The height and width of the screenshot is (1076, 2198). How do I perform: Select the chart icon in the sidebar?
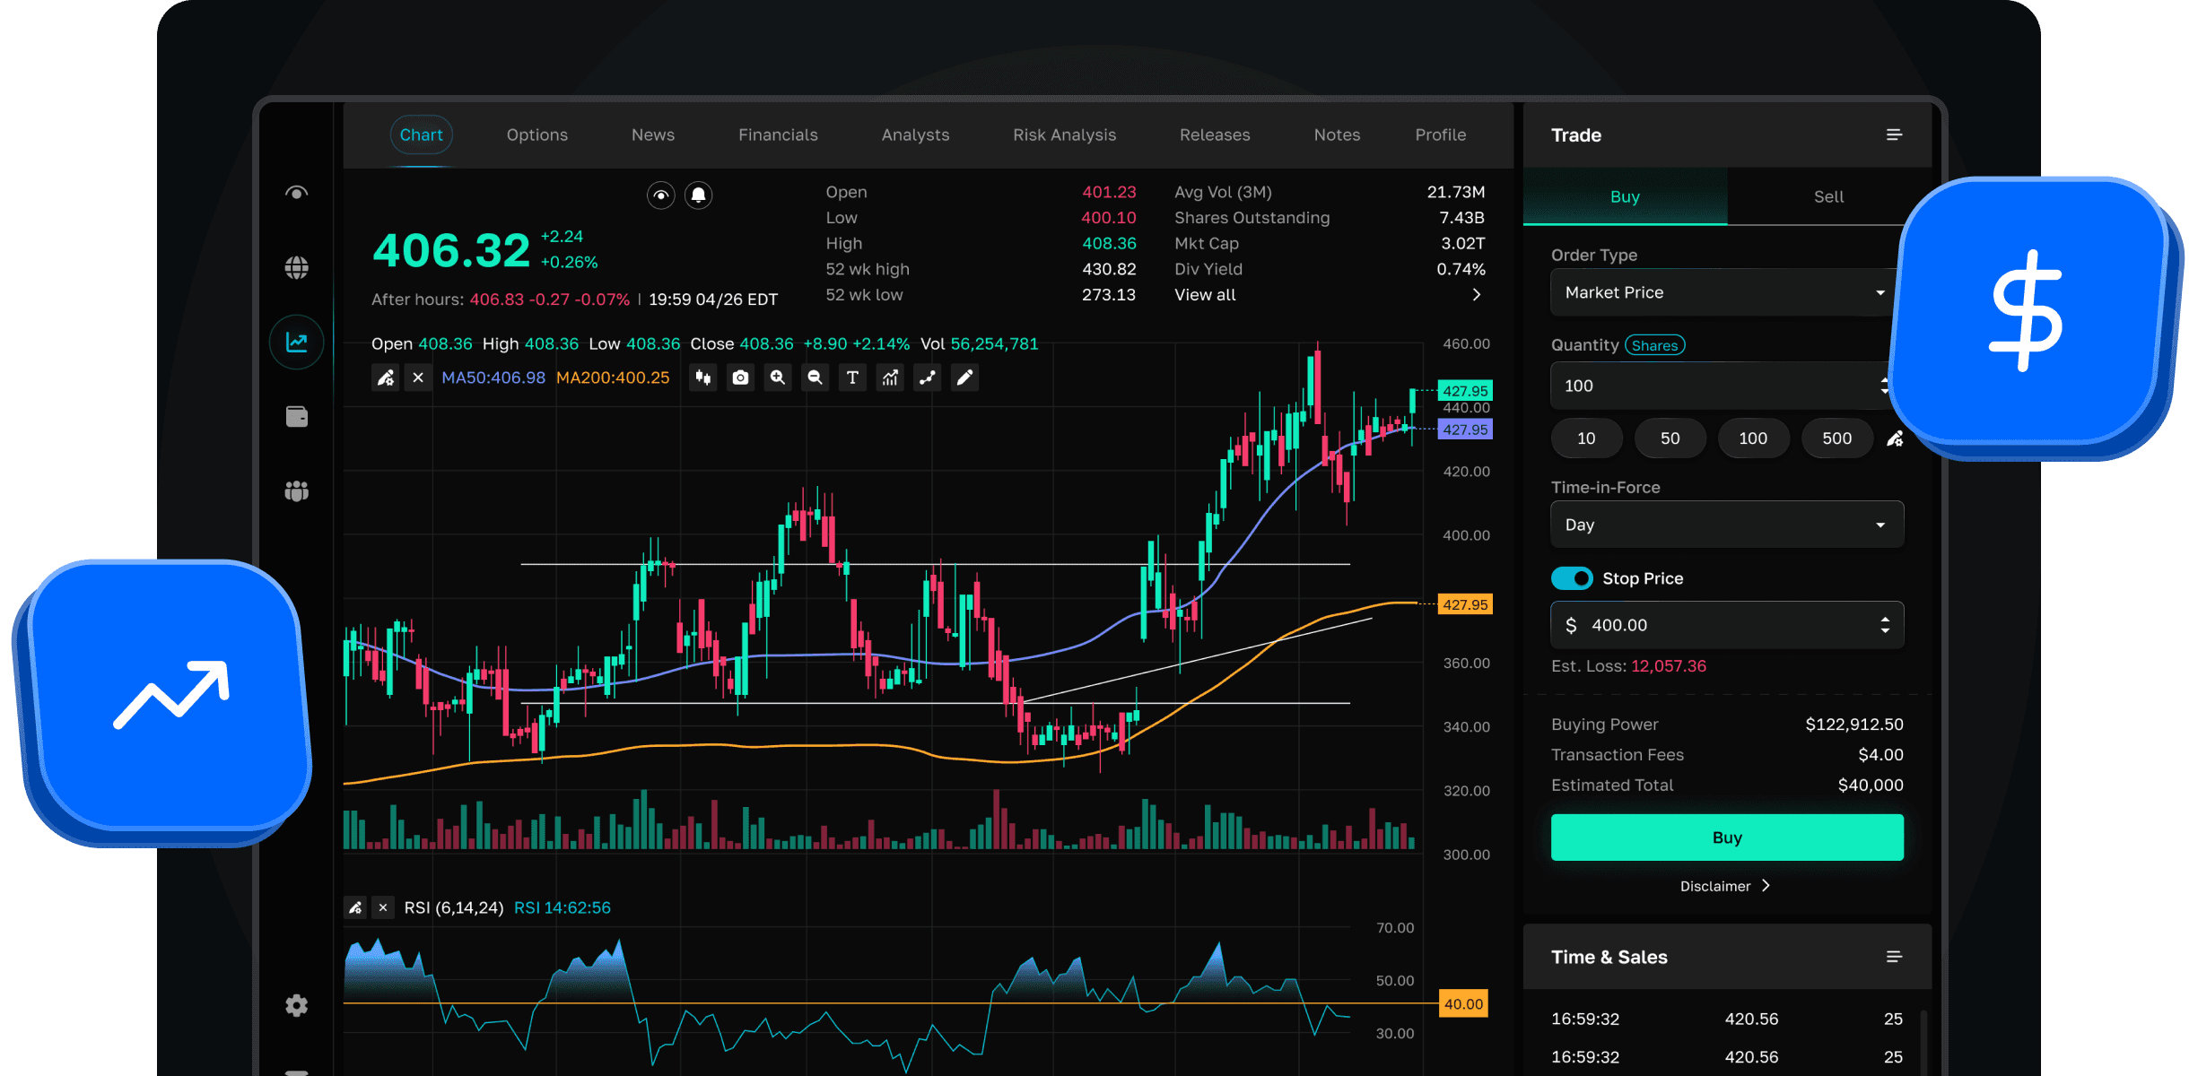[296, 342]
